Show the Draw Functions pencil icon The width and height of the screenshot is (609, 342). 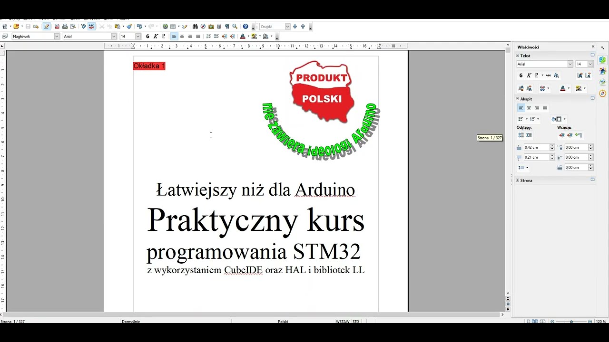click(x=185, y=26)
